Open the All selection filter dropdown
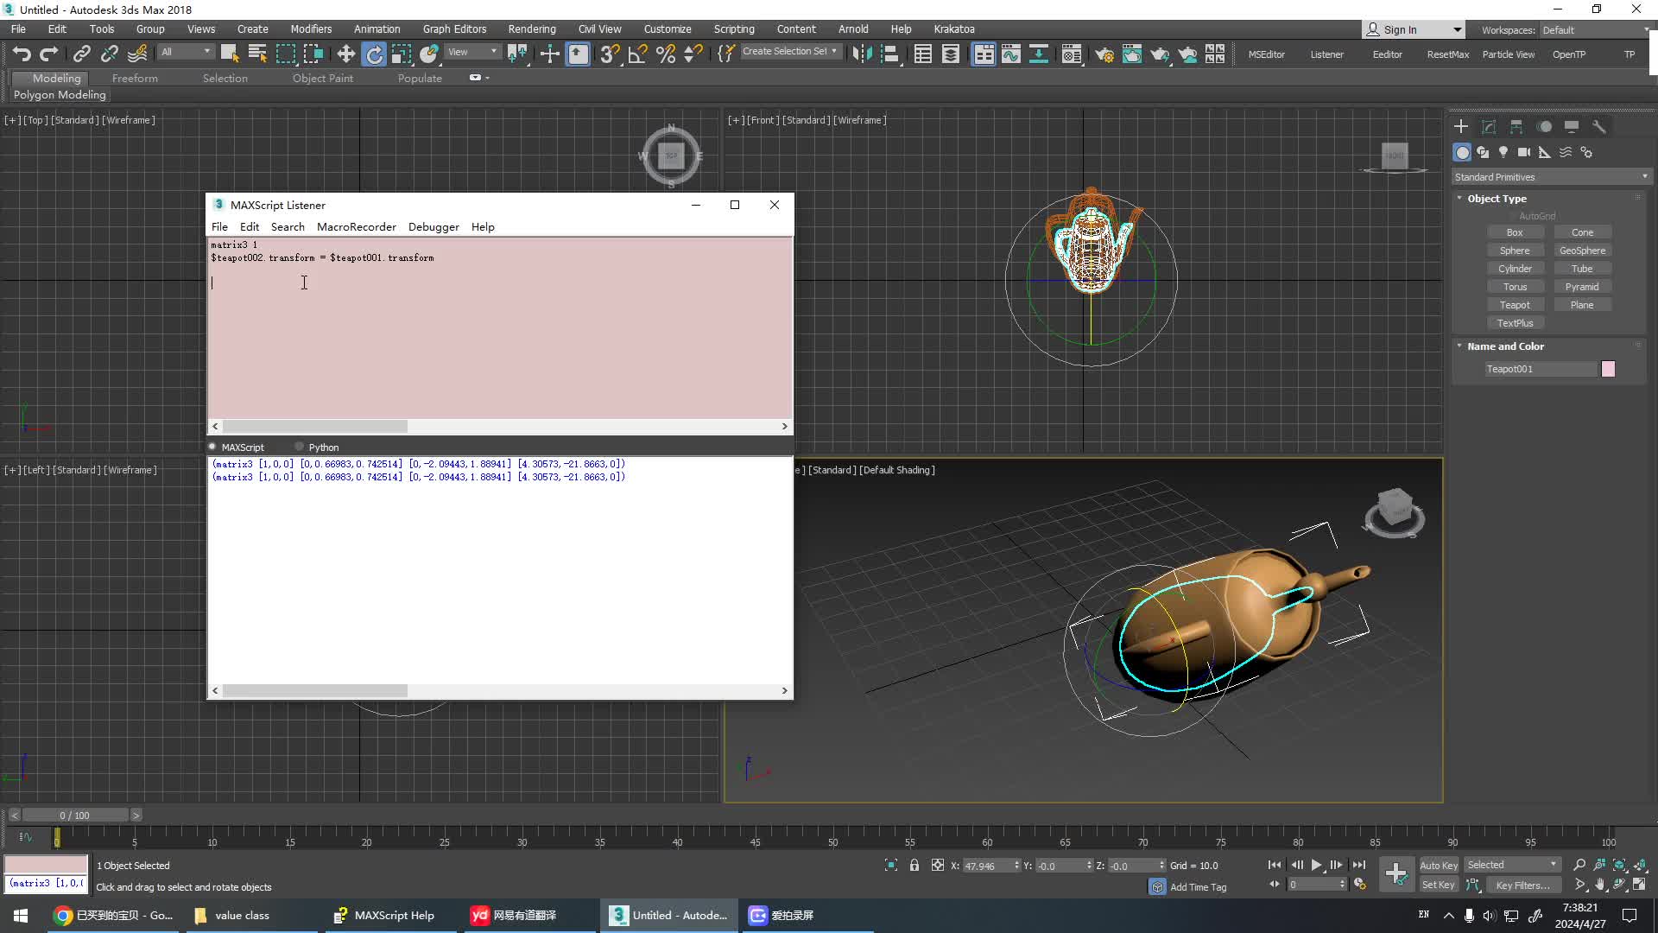Image resolution: width=1658 pixels, height=933 pixels. click(x=186, y=52)
